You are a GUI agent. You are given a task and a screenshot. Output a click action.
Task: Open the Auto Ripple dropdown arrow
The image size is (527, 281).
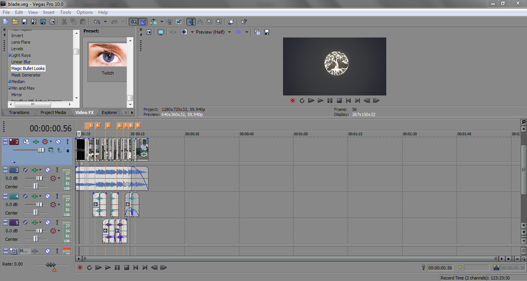(x=162, y=22)
